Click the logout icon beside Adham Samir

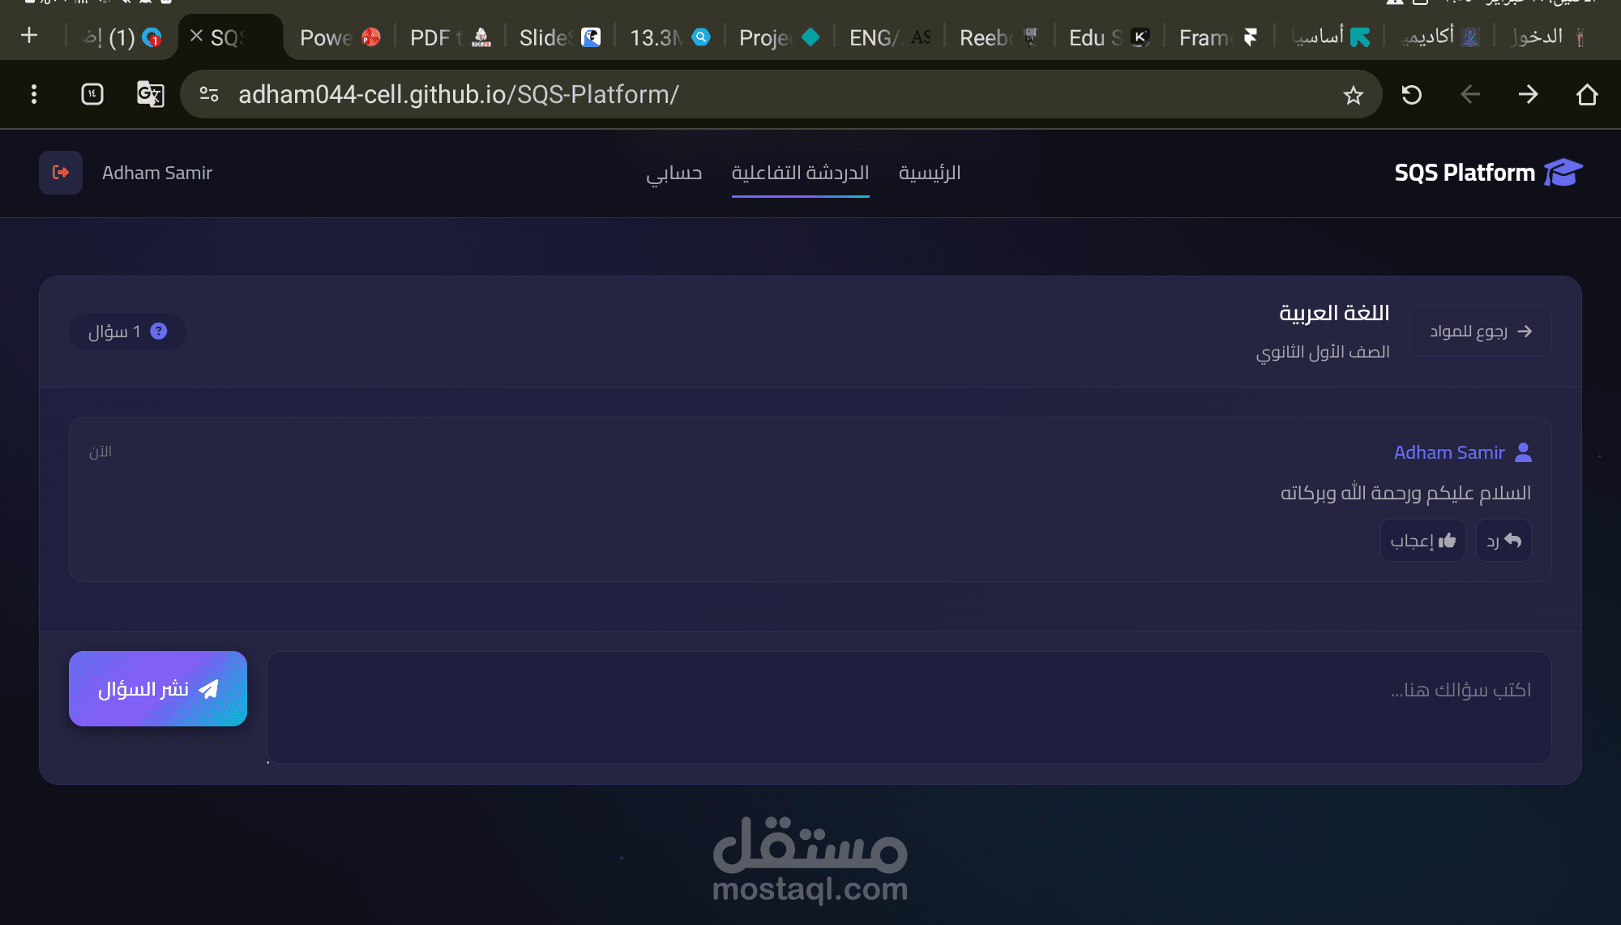point(61,173)
